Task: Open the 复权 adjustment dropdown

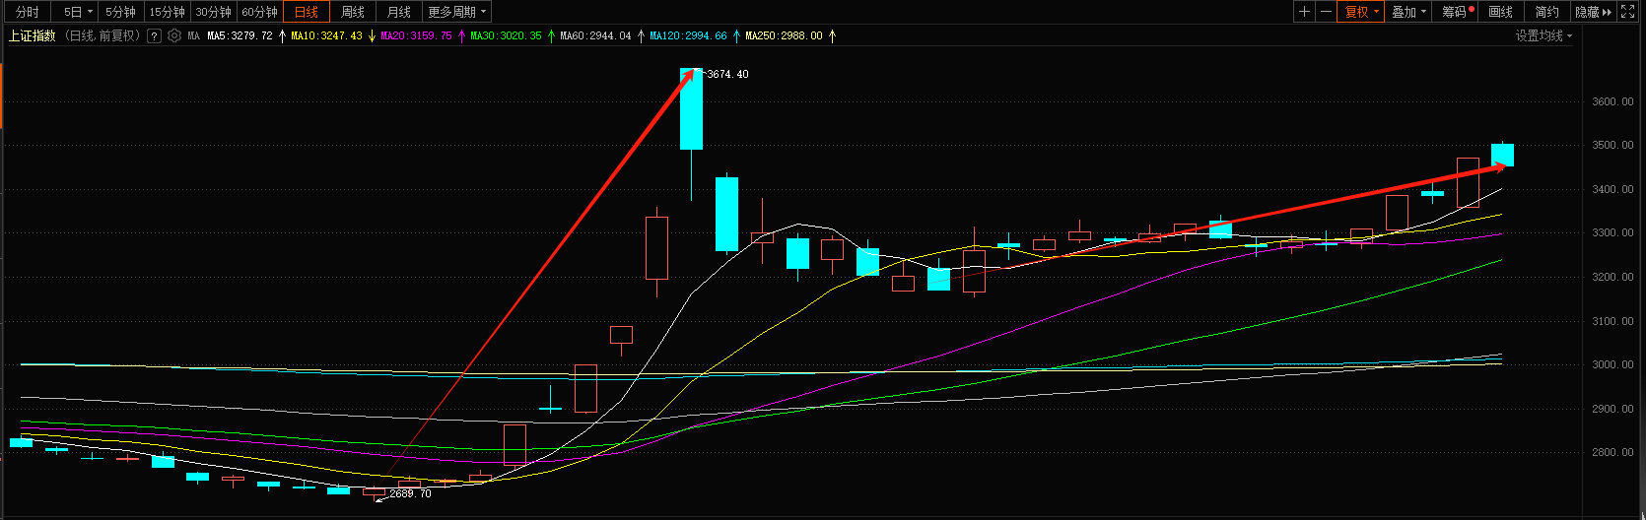Action: (x=1361, y=12)
